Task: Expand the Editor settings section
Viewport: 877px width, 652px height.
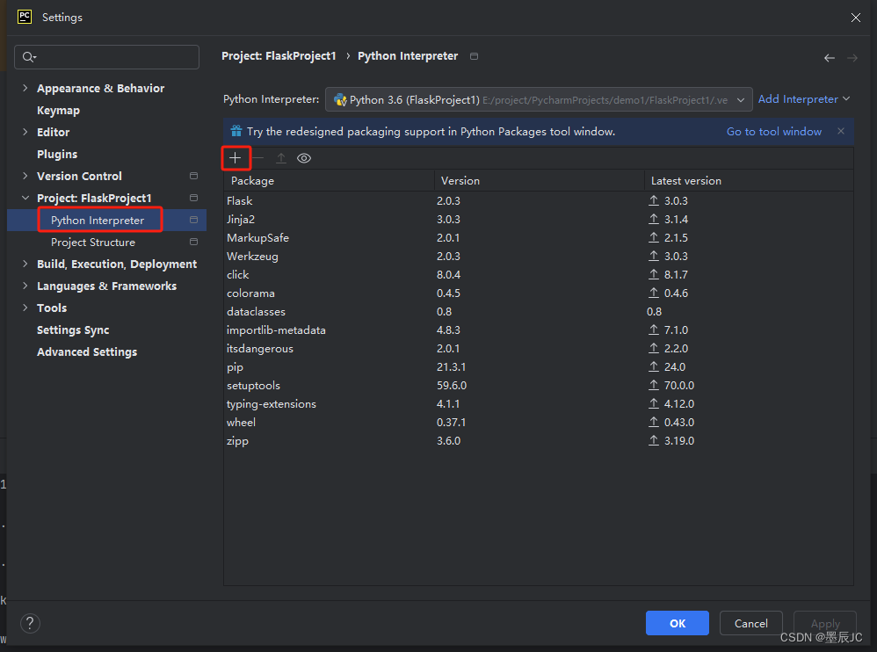Action: (25, 132)
